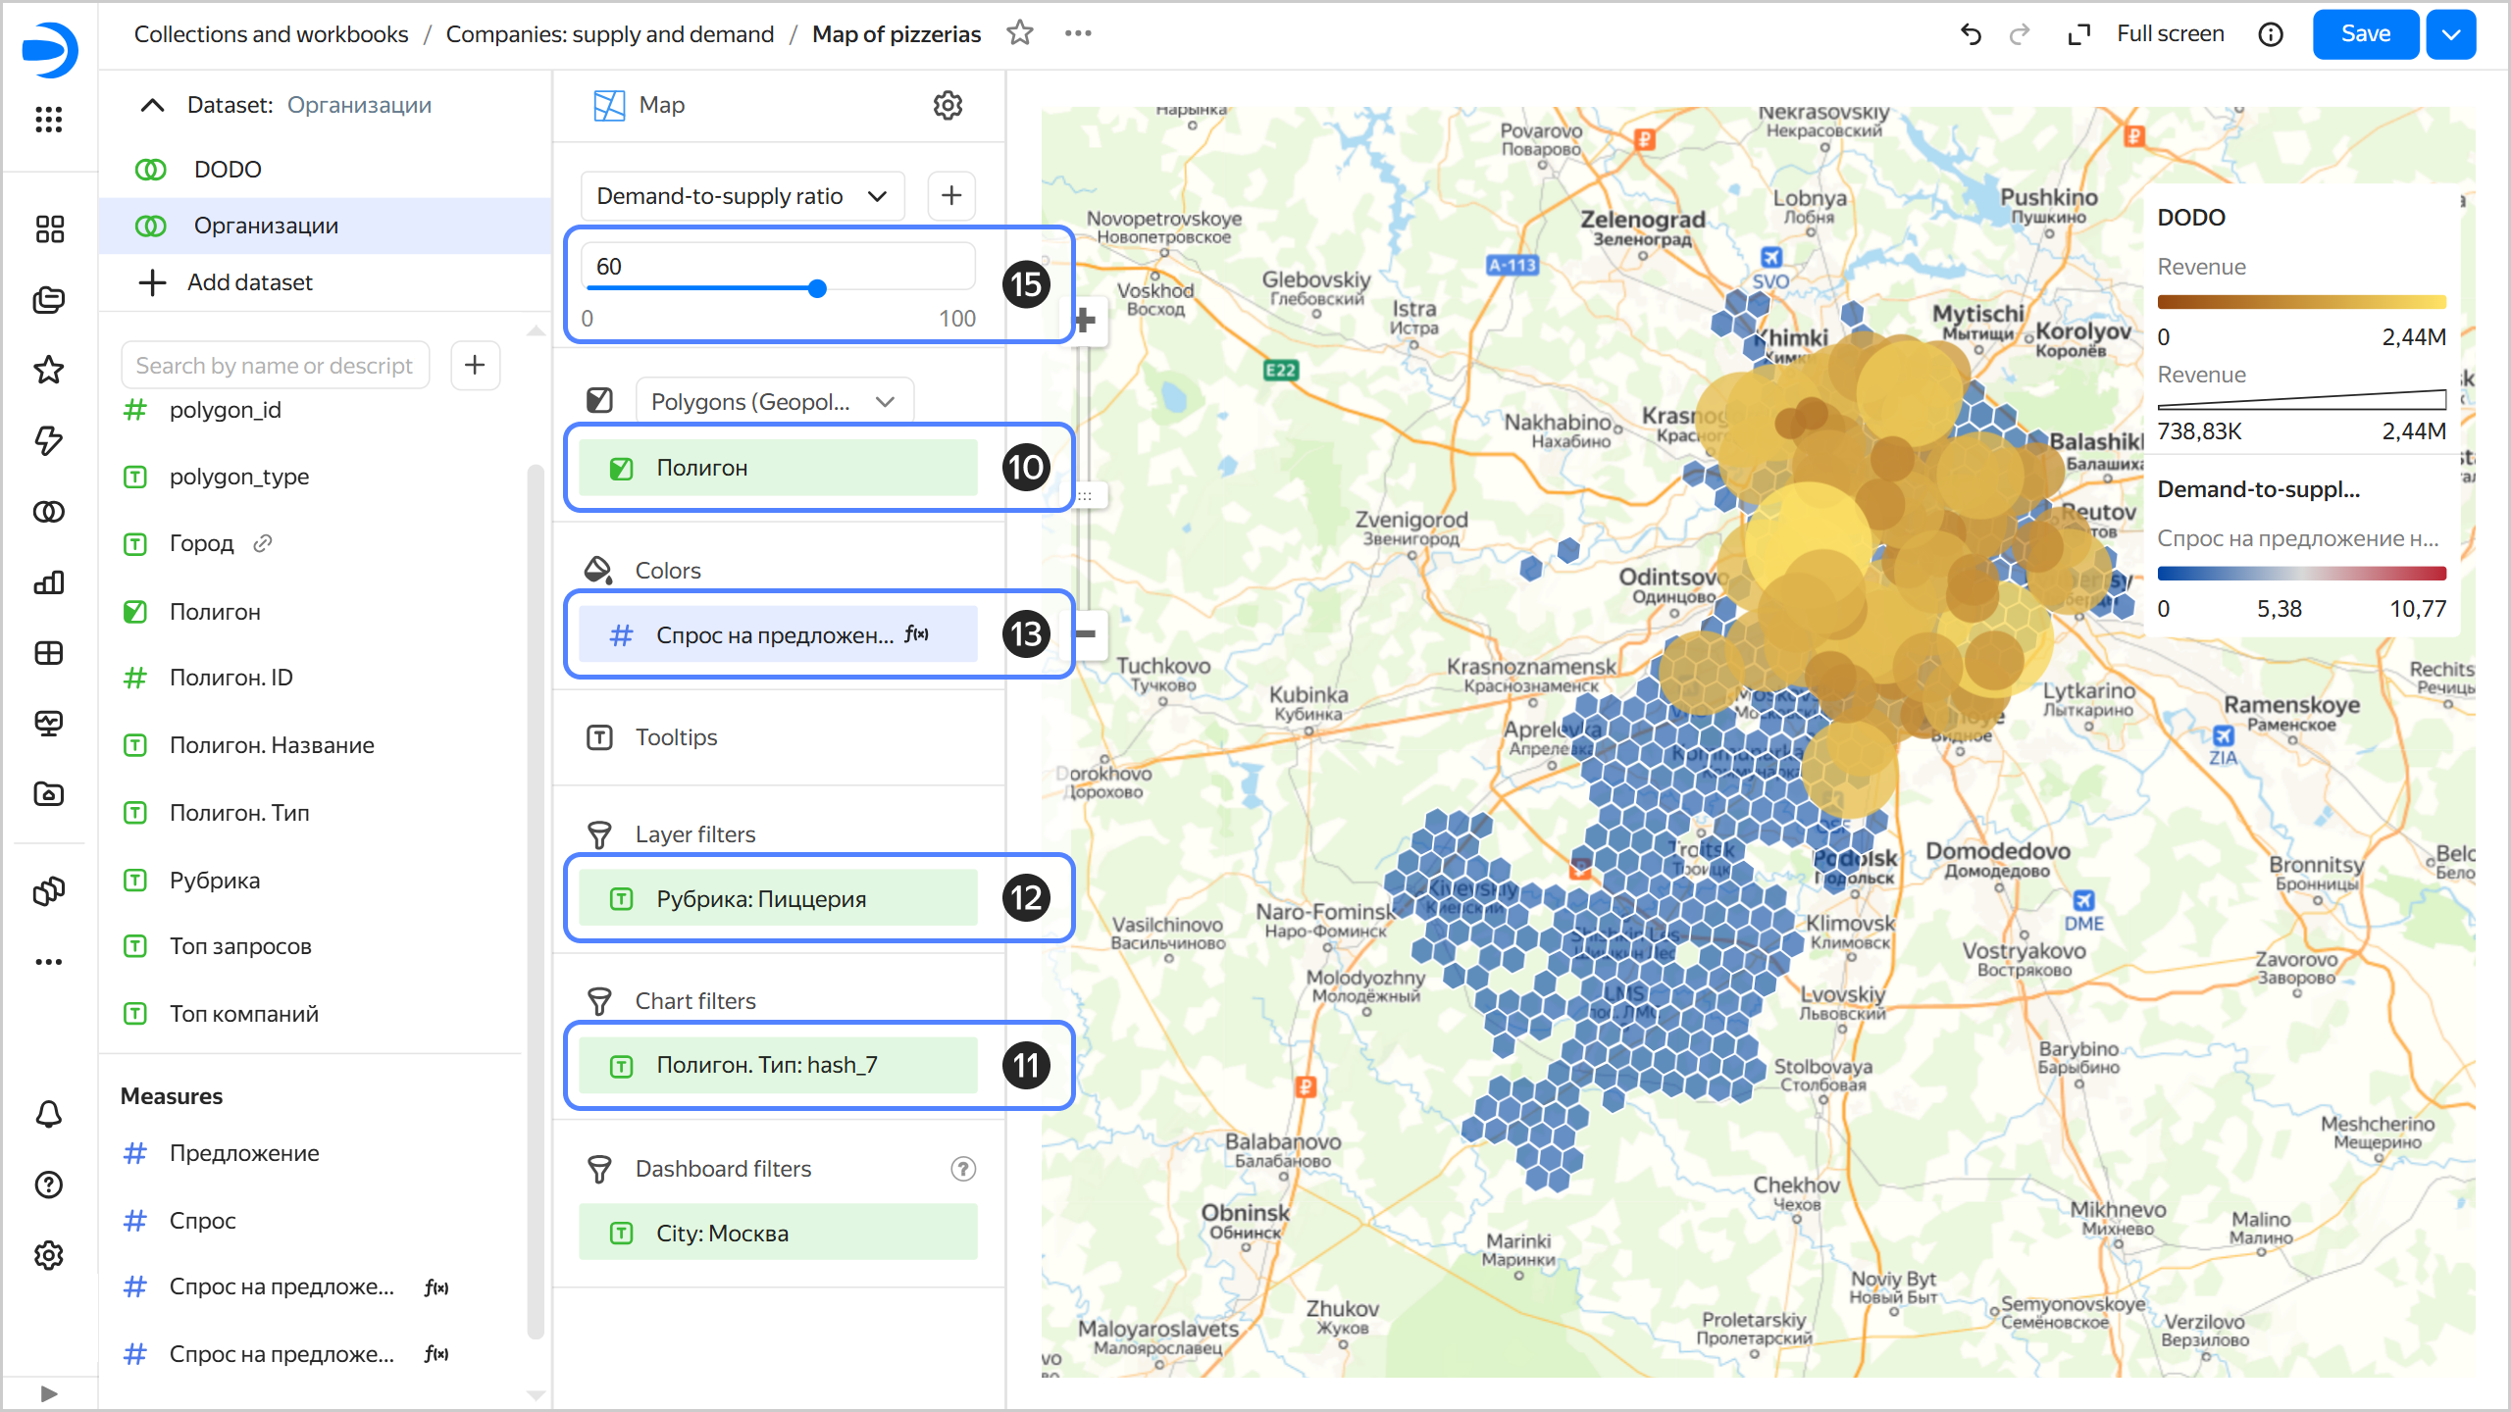Add map to favorites star
2511x1412 pixels.
point(1020,33)
